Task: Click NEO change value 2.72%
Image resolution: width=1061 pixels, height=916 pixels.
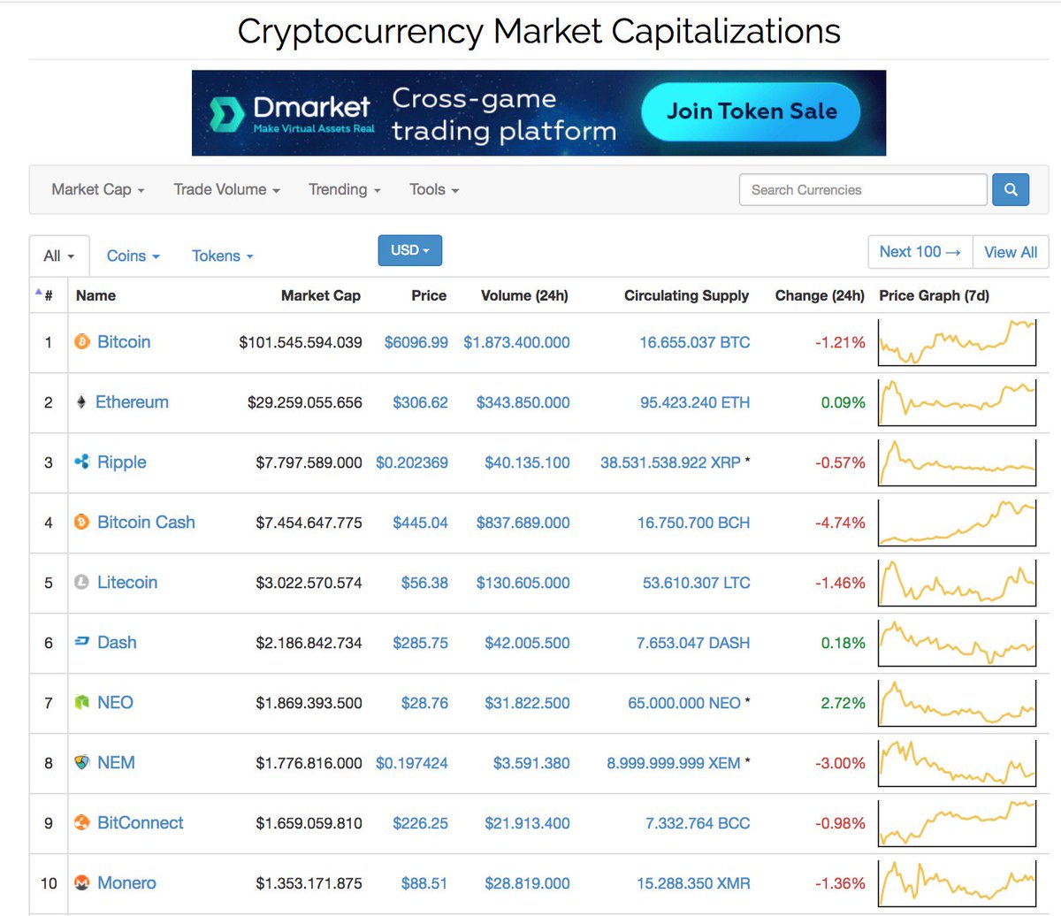Action: click(843, 703)
